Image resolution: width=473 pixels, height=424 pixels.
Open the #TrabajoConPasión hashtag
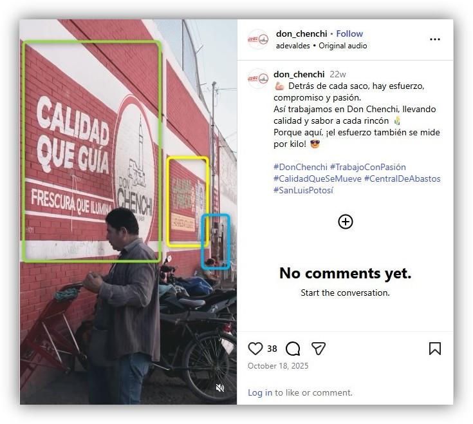[x=367, y=167]
